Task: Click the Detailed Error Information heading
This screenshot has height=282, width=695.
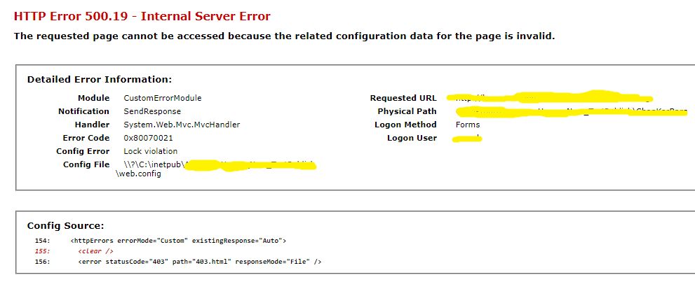Action: click(x=100, y=80)
